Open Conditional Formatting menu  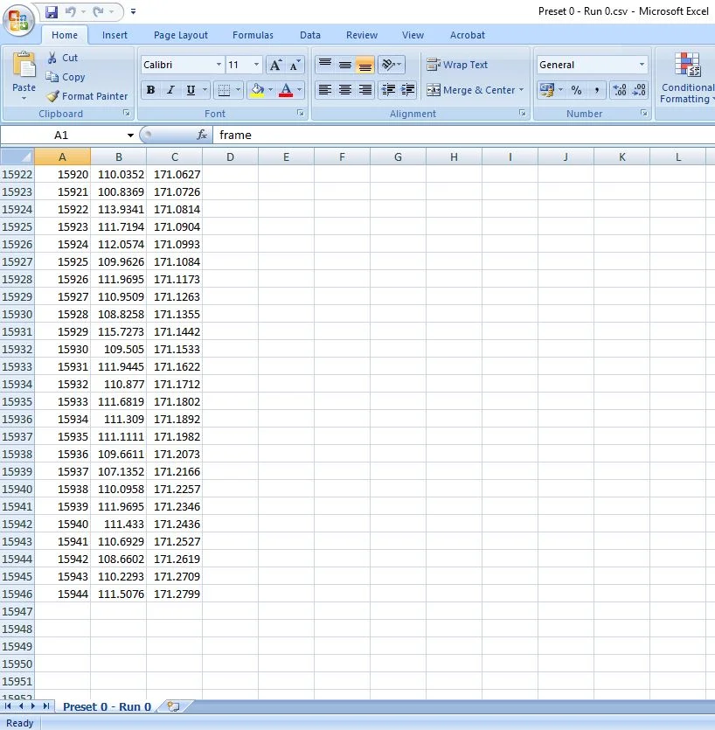(x=687, y=78)
